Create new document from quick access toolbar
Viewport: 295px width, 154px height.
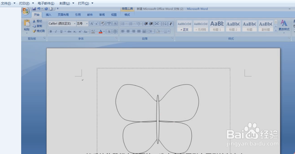coord(51,9)
